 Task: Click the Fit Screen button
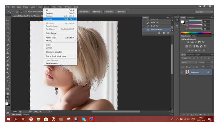pyautogui.click(x=97, y=12)
